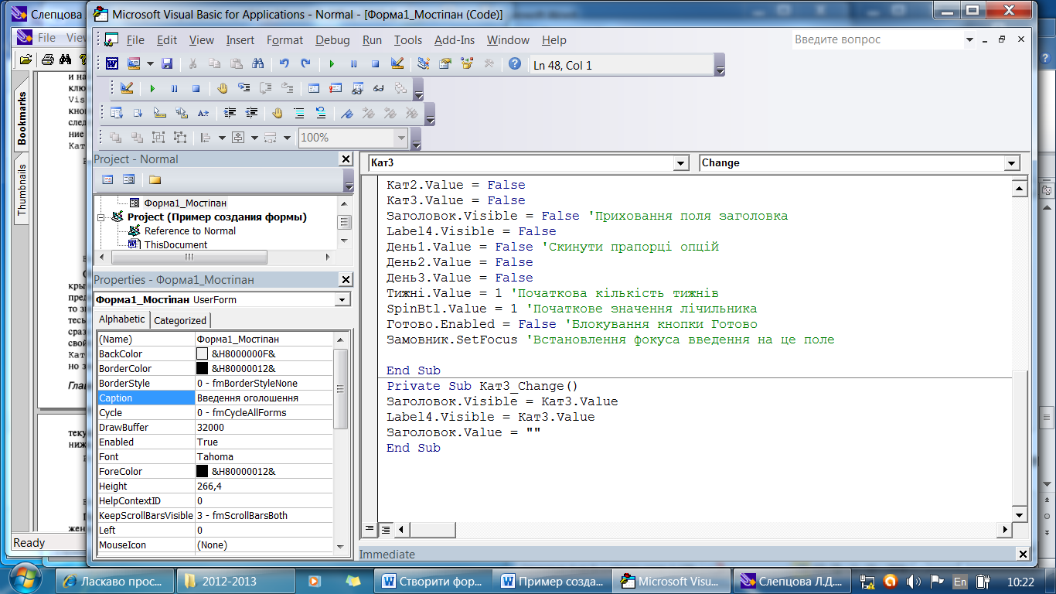1056x594 pixels.
Task: Click the Height property value 266,4
Action: 264,486
